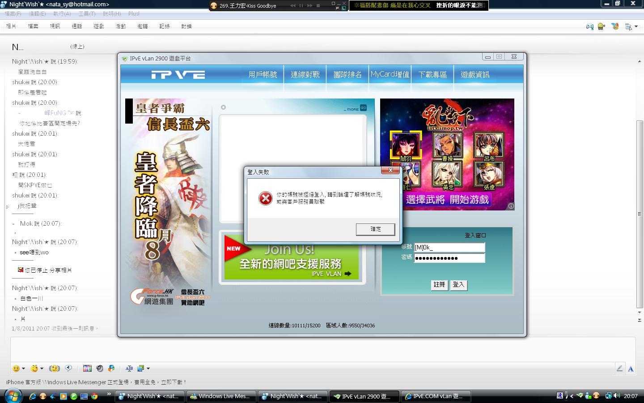This screenshot has height=403, width=644.
Task: Open the wink picker icon
Action: coord(34,369)
